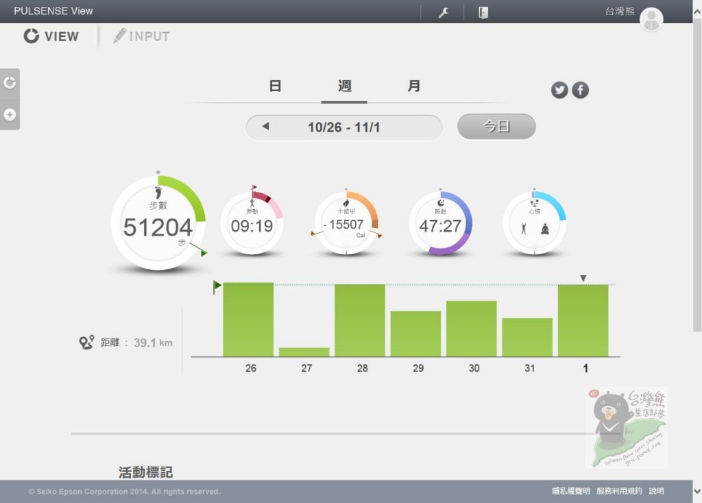Select the bar for day 27
Image resolution: width=702 pixels, height=503 pixels.
pyautogui.click(x=304, y=352)
